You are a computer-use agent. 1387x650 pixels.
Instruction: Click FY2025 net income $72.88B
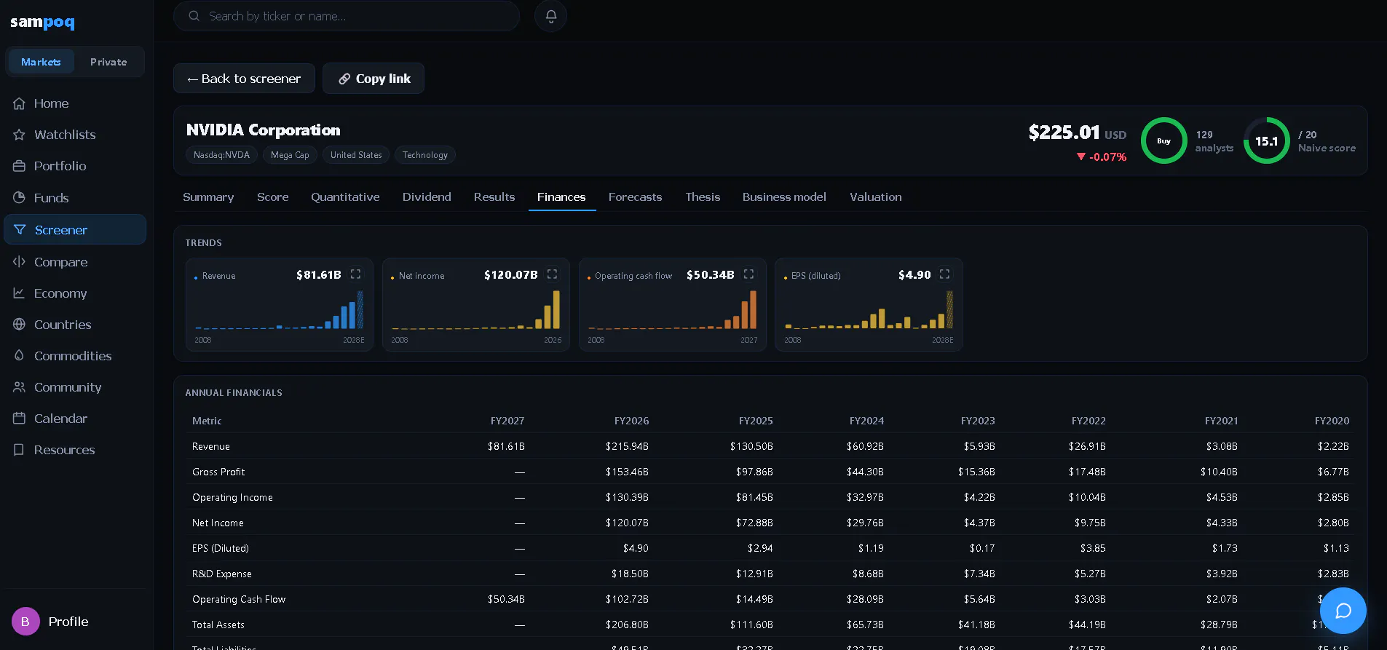[754, 523]
